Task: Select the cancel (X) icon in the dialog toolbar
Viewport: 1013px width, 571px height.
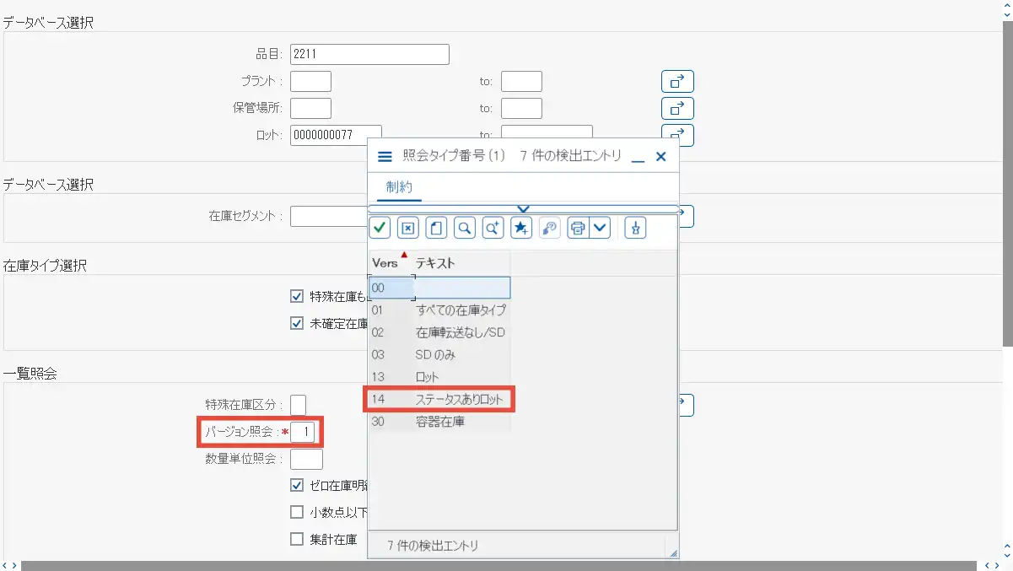Action: click(408, 228)
